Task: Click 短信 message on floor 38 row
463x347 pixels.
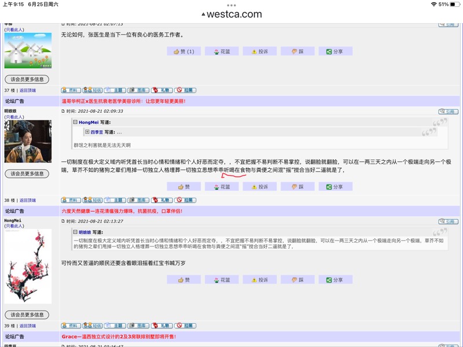Action: click(x=93, y=200)
